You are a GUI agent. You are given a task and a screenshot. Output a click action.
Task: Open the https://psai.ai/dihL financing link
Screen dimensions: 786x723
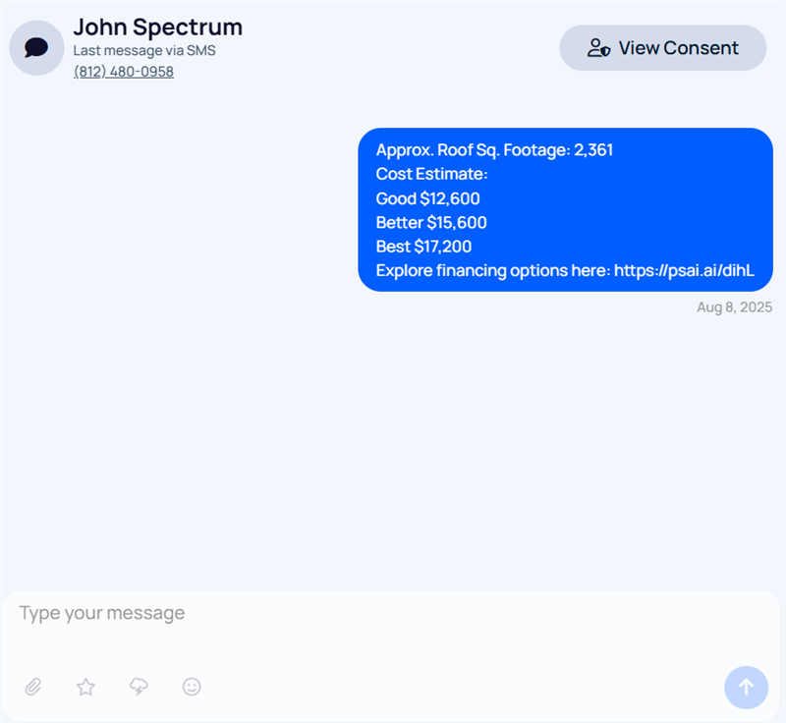point(684,270)
